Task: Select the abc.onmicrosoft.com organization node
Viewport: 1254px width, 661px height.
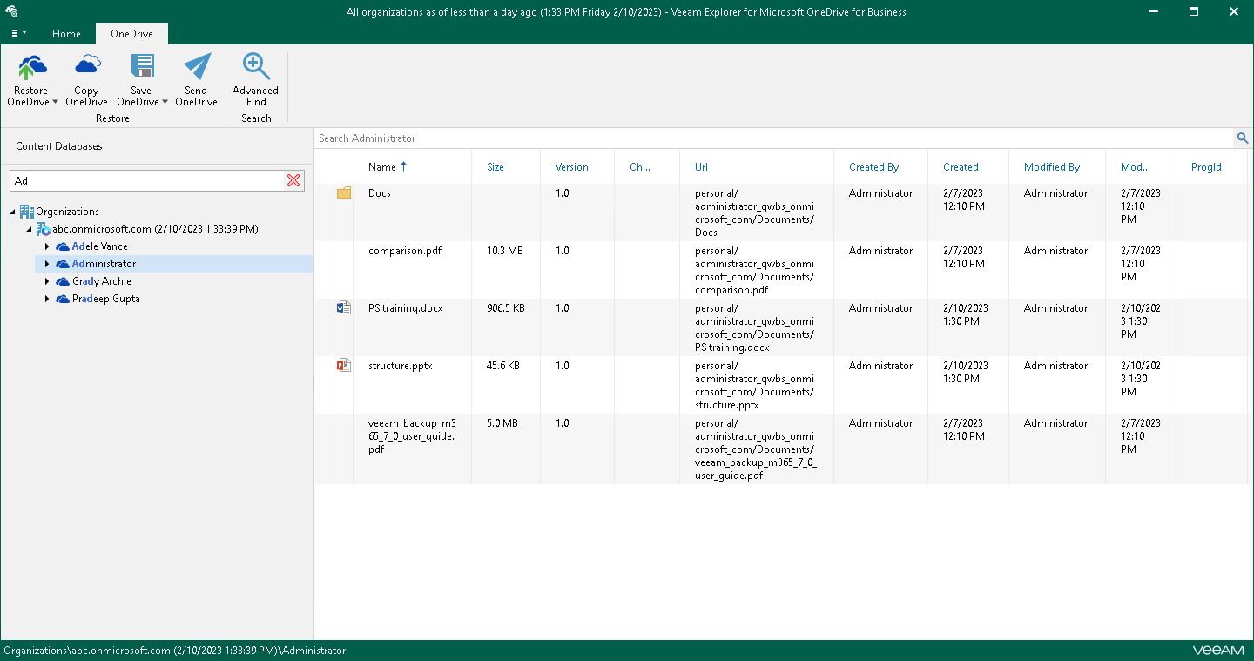Action: [x=155, y=229]
